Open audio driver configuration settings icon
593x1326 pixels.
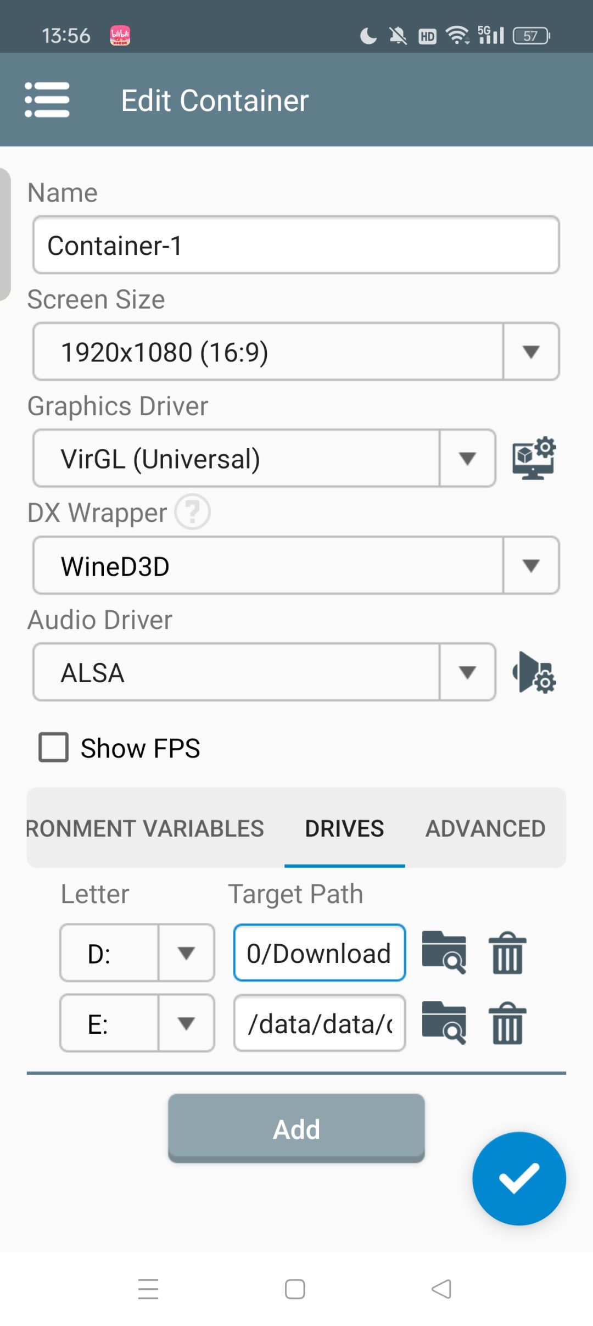coord(533,672)
